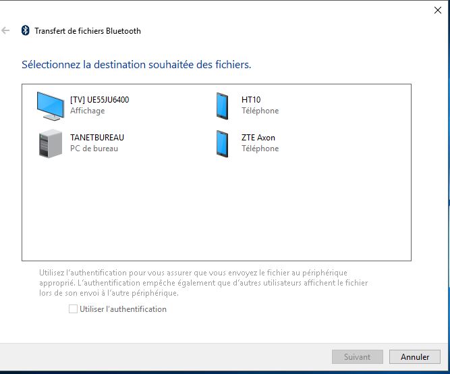Screen dimensions: 450x374
Task: Click the back arrow in the title bar
Action: pos(6,30)
